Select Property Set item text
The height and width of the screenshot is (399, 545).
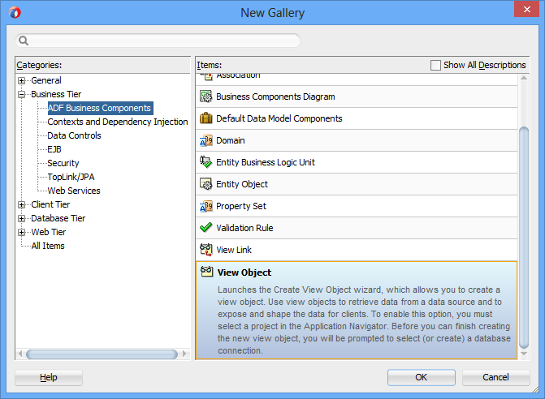241,206
